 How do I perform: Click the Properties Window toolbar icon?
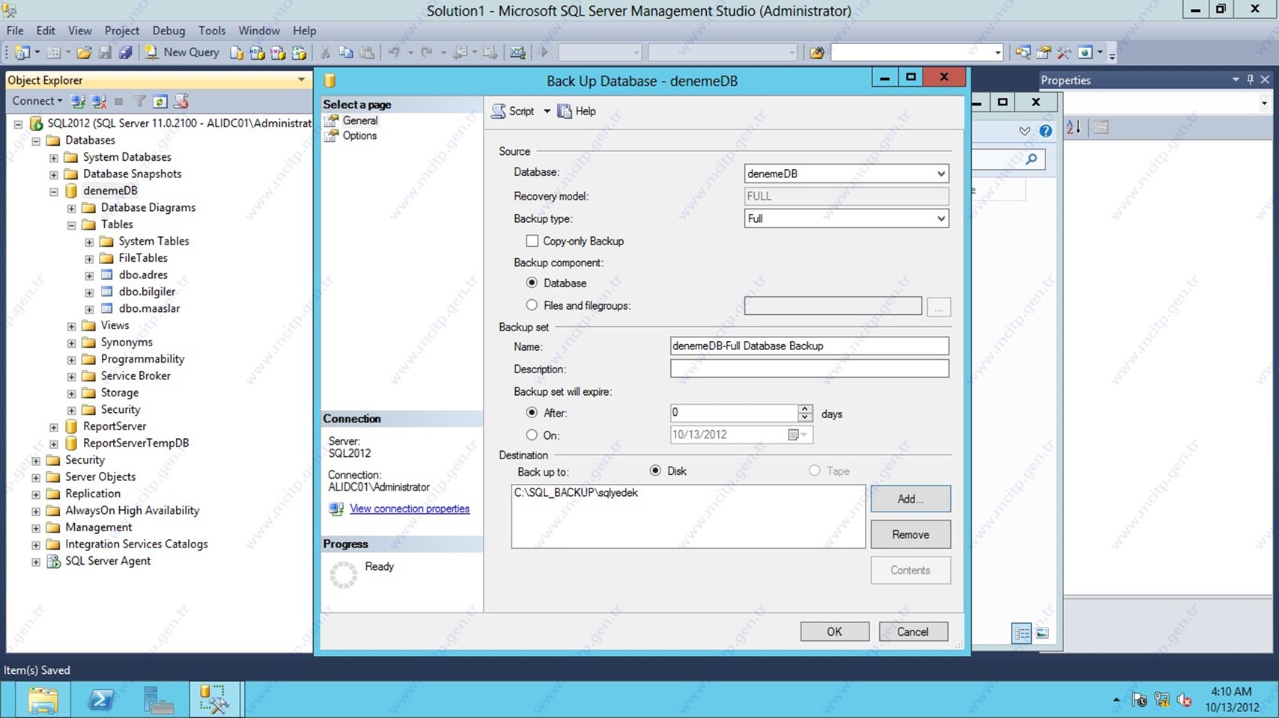pos(1043,52)
